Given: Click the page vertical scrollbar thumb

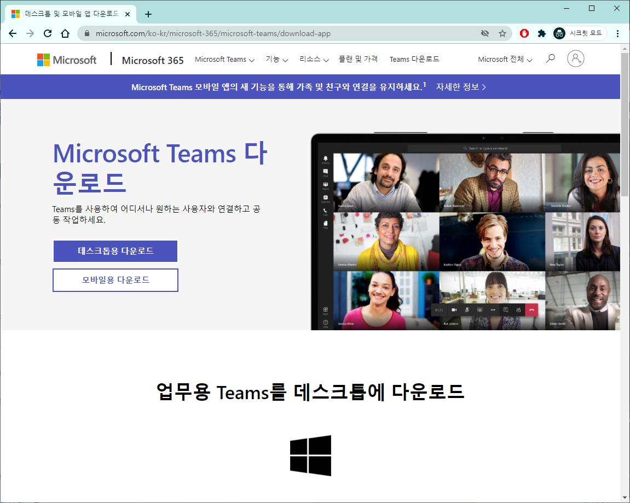Looking at the screenshot, I should click(625, 125).
